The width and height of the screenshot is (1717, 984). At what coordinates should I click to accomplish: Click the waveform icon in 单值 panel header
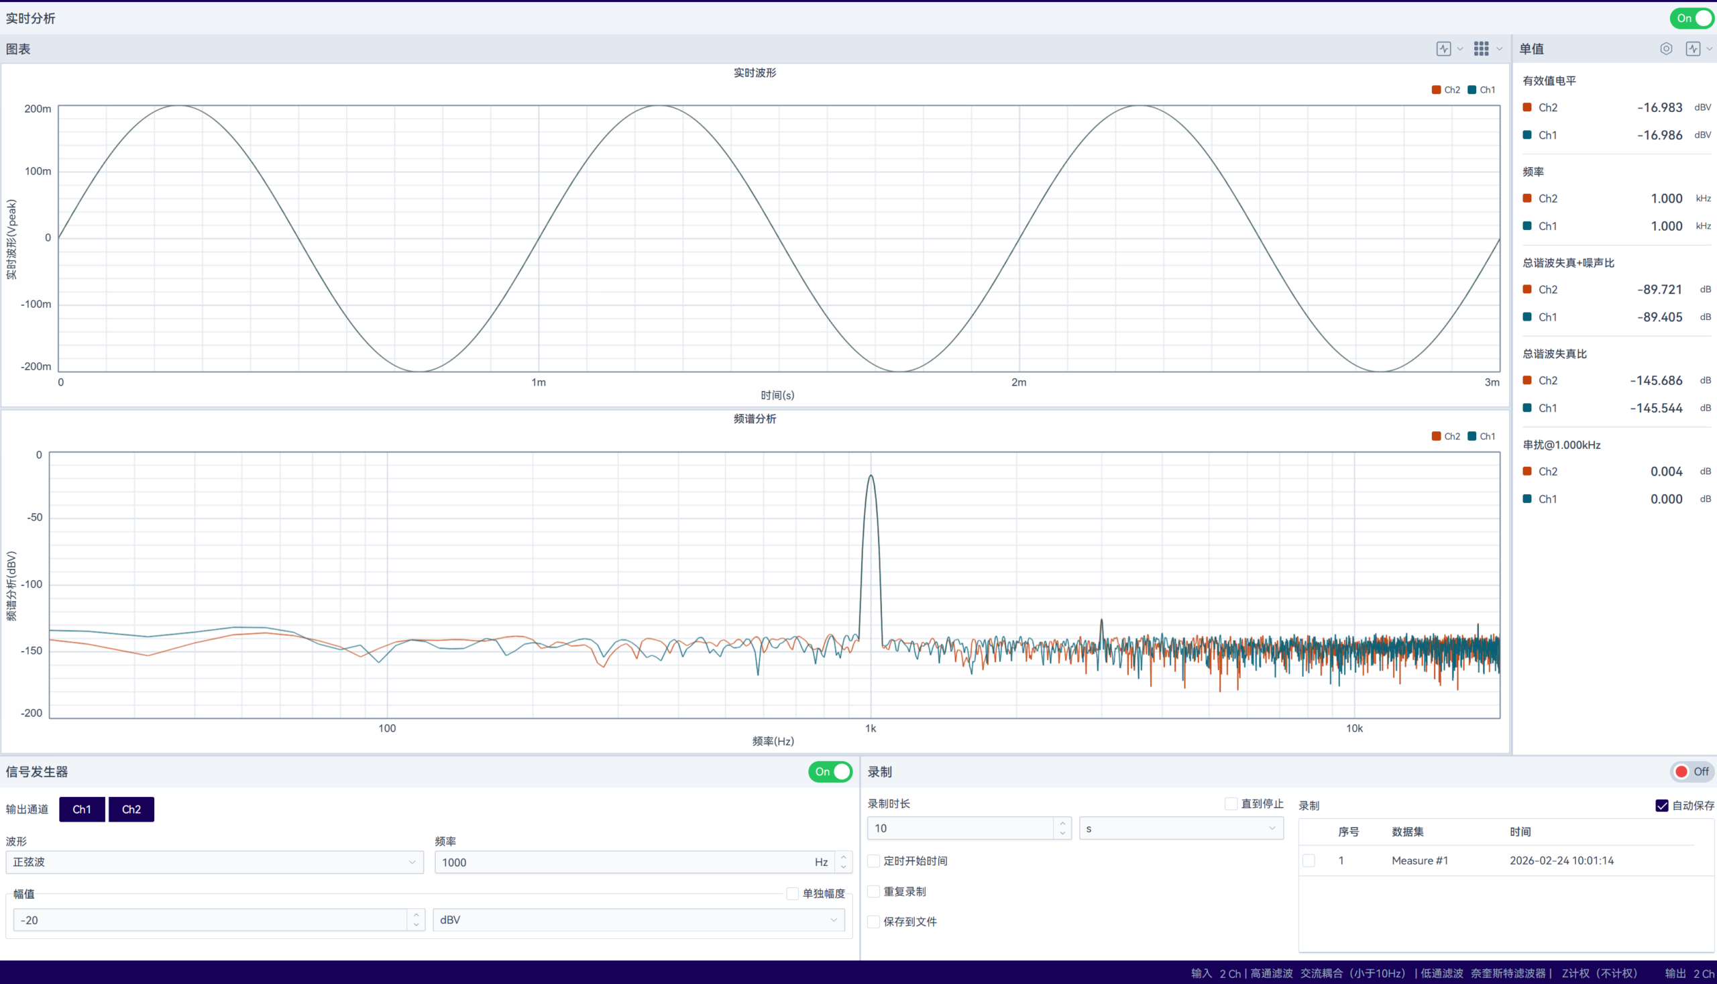[x=1693, y=49]
